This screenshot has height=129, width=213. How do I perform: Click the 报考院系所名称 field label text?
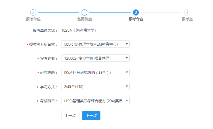44,44
